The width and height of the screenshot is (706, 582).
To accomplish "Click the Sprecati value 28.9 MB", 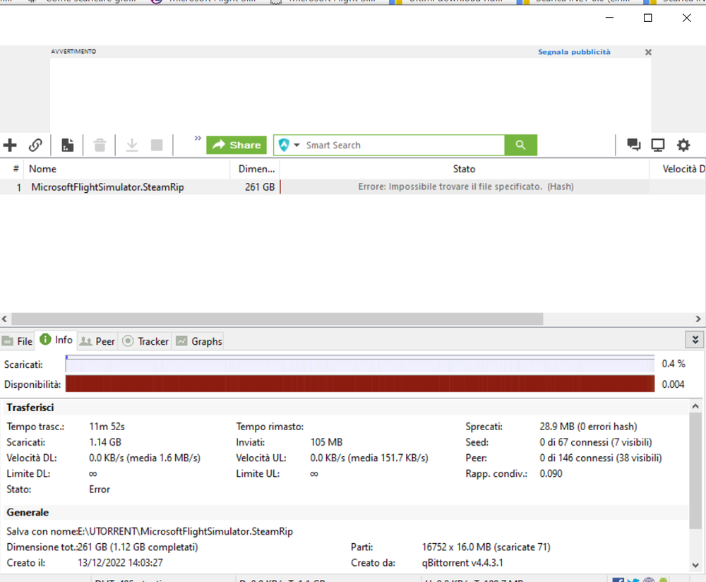I will pos(589,427).
